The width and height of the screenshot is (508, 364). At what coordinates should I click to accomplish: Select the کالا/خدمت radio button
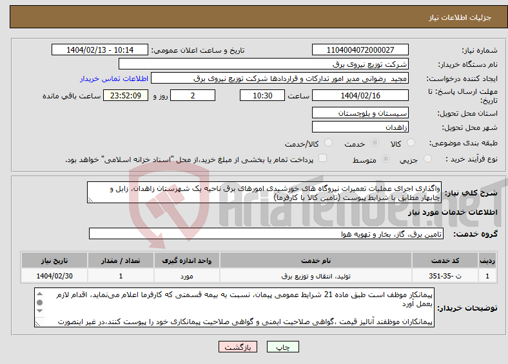[328, 143]
